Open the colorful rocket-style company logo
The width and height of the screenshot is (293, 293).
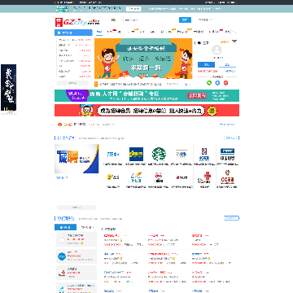pyautogui.click(x=136, y=177)
